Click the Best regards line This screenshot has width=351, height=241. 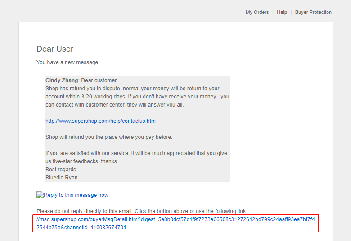pos(61,170)
